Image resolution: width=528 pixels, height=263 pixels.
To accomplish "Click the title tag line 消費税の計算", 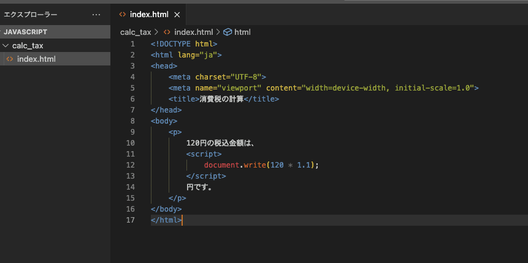I will (223, 98).
